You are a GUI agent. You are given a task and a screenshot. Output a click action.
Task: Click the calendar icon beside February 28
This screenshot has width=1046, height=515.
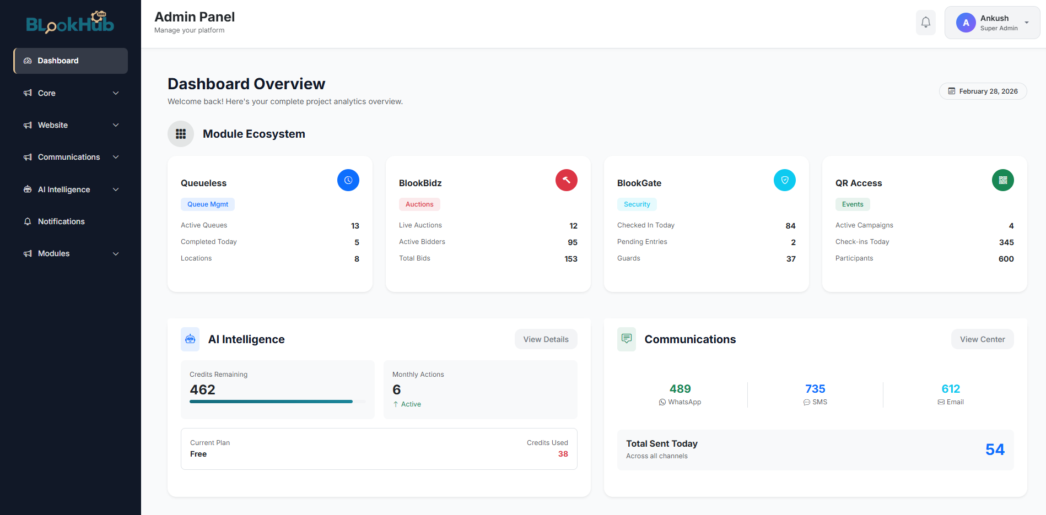(x=952, y=91)
